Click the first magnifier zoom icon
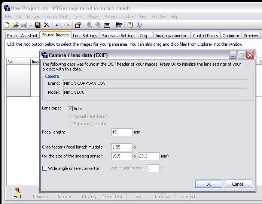 tap(89, 25)
